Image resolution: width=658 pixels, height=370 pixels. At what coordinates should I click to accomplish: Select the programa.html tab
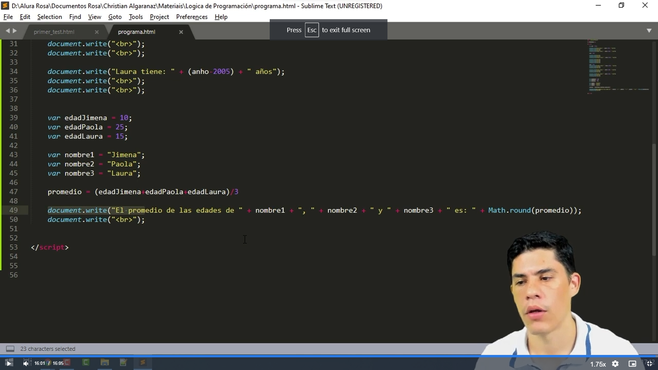click(136, 32)
